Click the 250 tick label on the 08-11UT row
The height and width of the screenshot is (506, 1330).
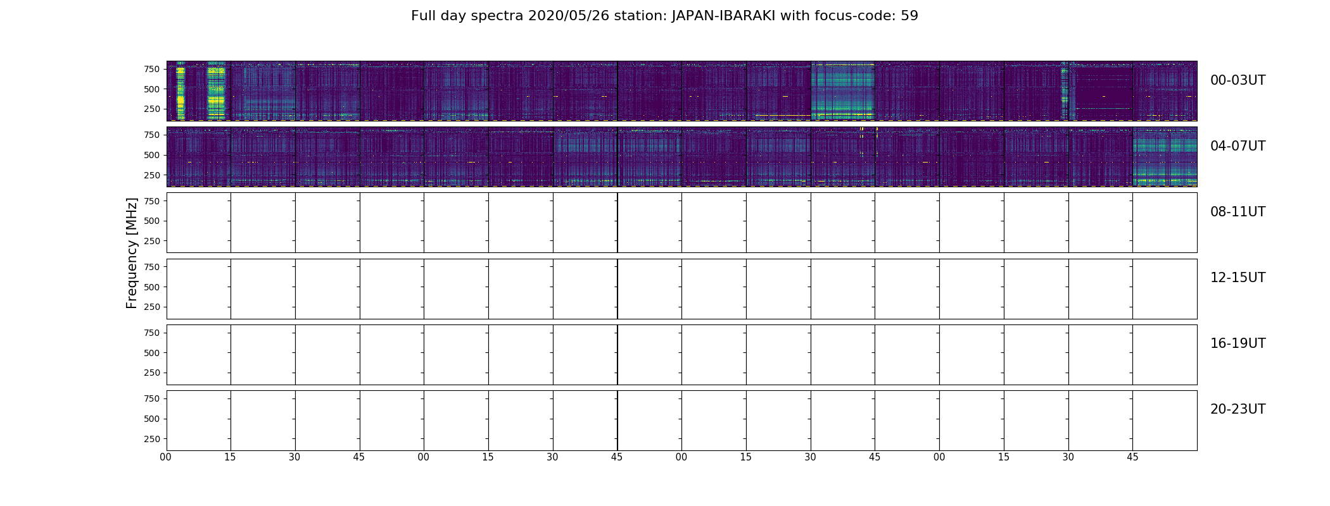pyautogui.click(x=151, y=241)
